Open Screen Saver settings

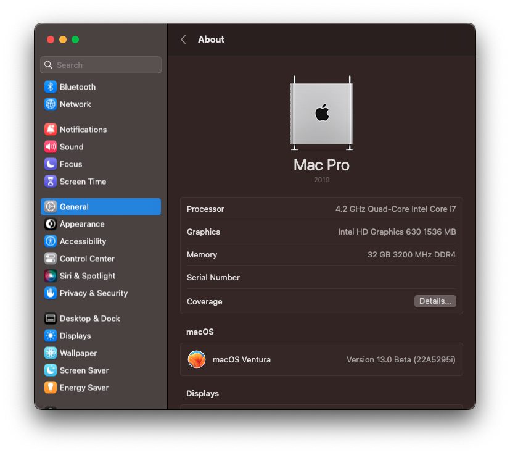(101, 370)
